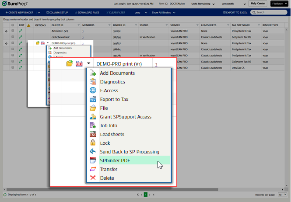
Task: Click the red Delete X icon
Action: point(93,178)
